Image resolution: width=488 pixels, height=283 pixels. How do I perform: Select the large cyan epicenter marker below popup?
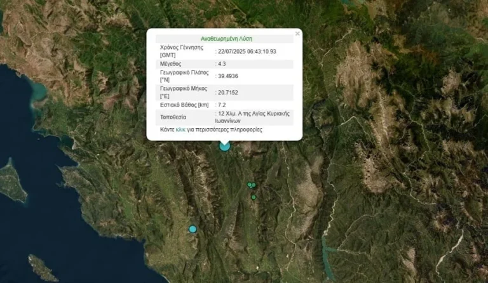(x=224, y=146)
